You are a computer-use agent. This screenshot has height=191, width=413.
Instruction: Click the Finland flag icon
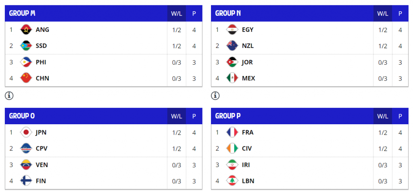tap(26, 181)
